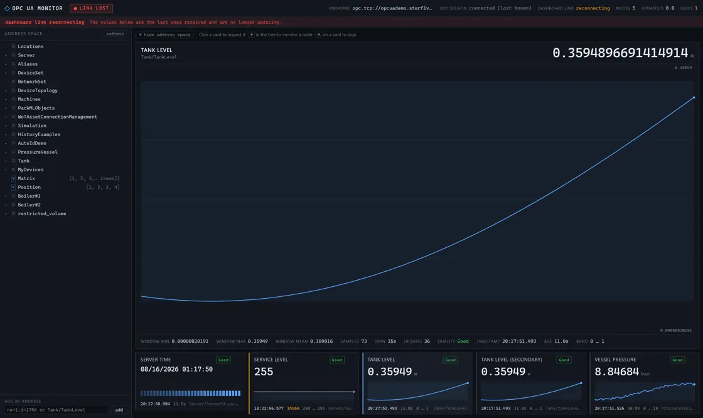Screen dimensions: 703x418
Task: Click the object icon beside Locations
Action: (x=13, y=46)
